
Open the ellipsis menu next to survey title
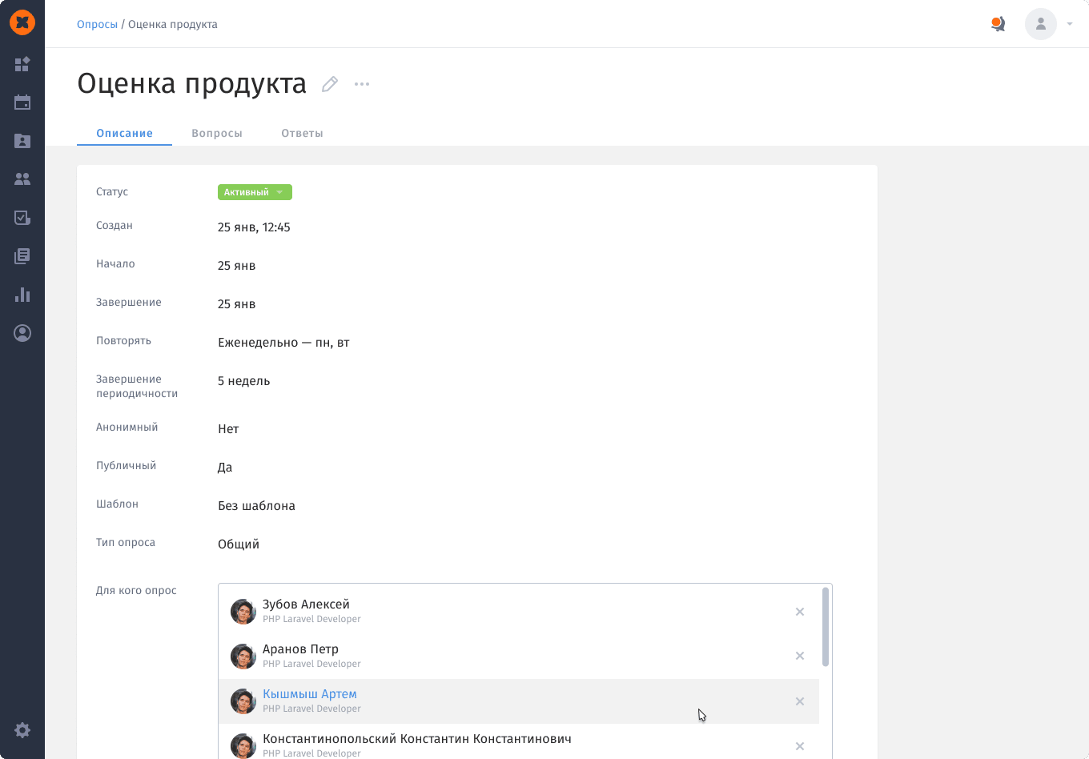click(x=361, y=83)
